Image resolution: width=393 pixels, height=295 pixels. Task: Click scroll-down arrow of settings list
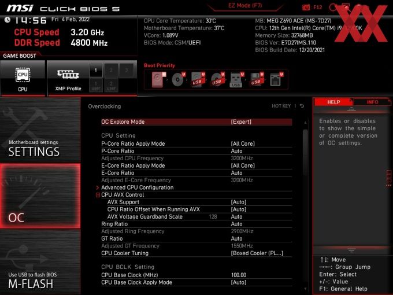click(305, 289)
